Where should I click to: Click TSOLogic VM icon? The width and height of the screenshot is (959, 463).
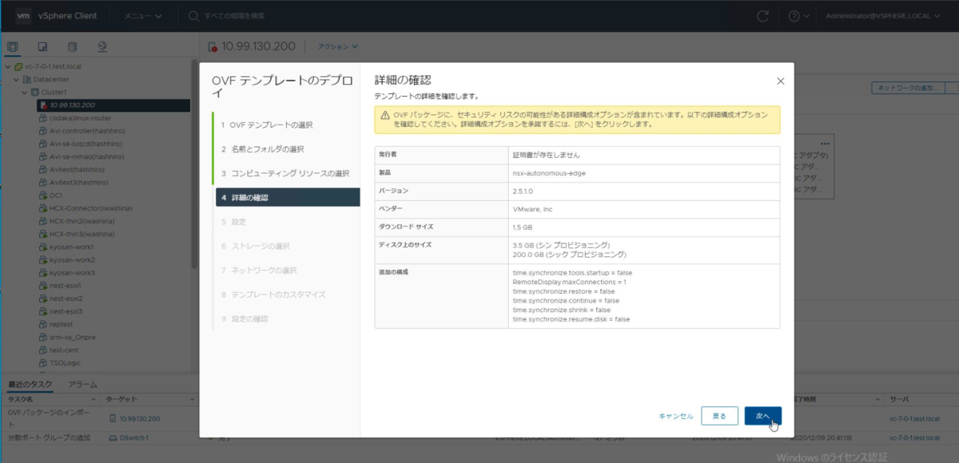(43, 362)
